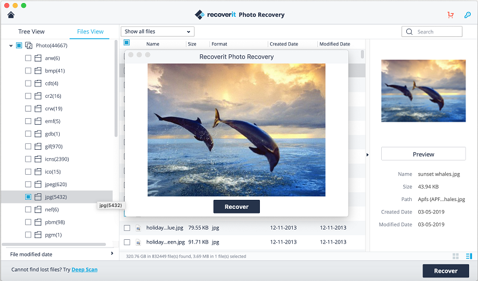The height and width of the screenshot is (281, 478).
Task: Sort by Size column header
Action: coord(192,44)
